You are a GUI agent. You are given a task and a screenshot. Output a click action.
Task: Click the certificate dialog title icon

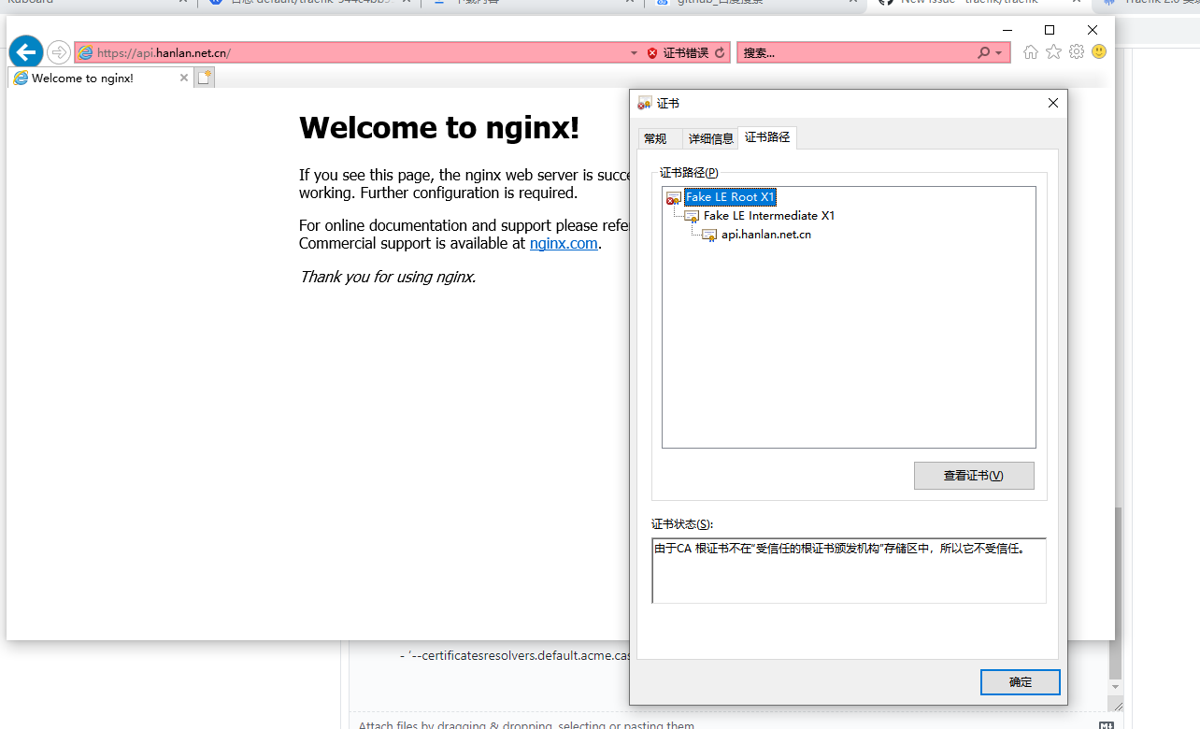click(645, 103)
